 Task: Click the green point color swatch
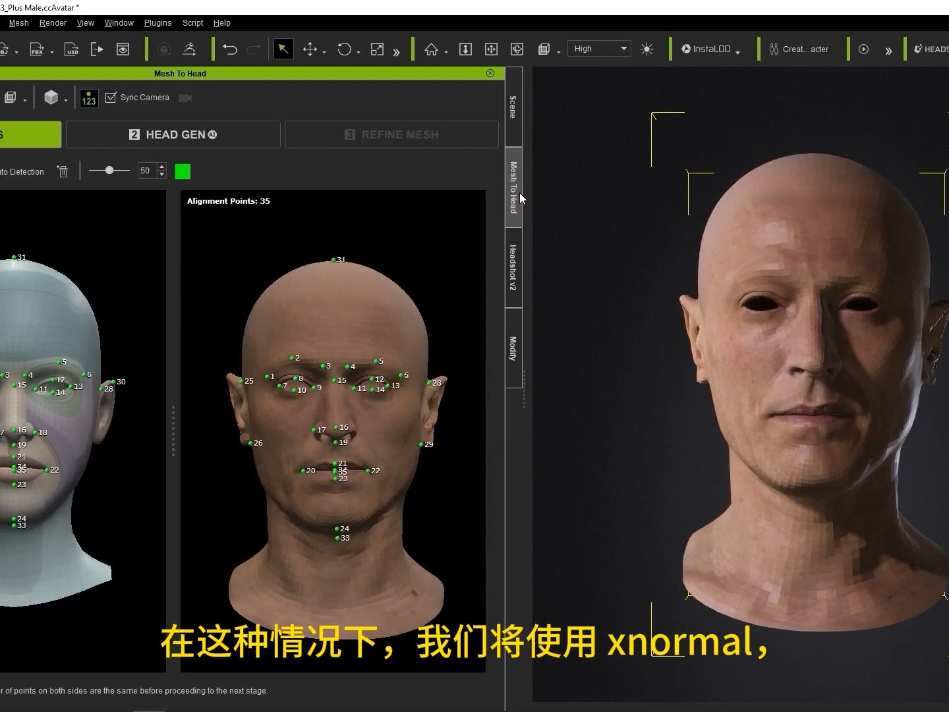coord(183,171)
